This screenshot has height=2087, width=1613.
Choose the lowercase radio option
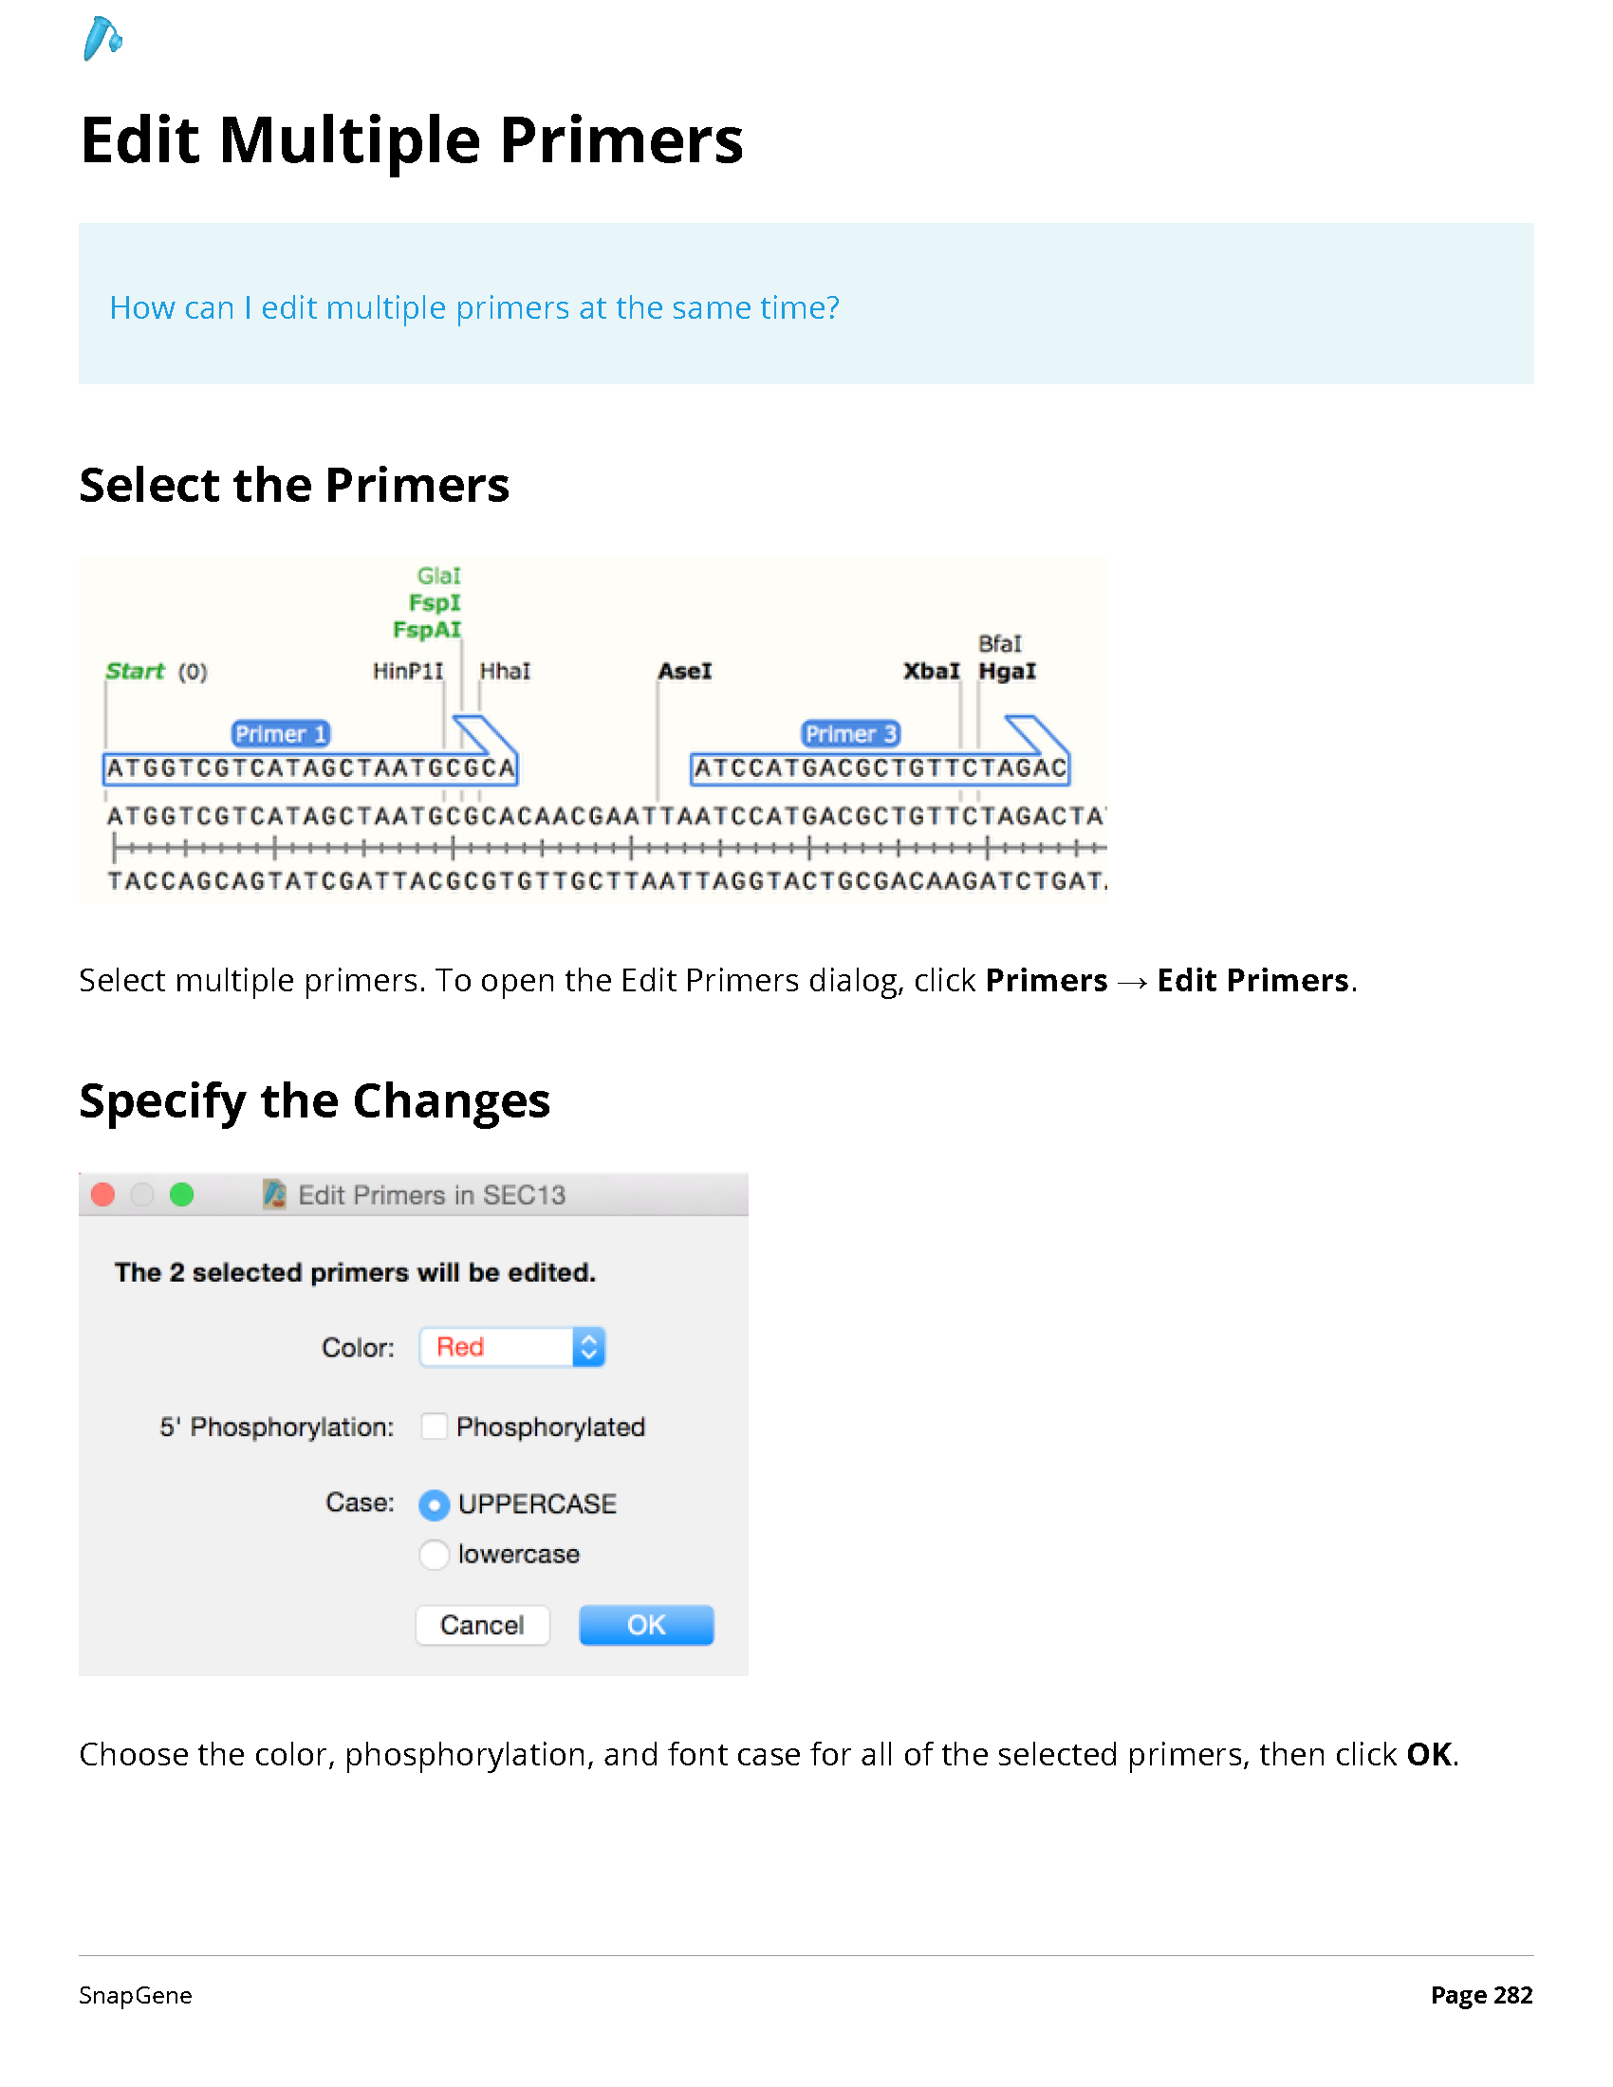[x=434, y=1555]
